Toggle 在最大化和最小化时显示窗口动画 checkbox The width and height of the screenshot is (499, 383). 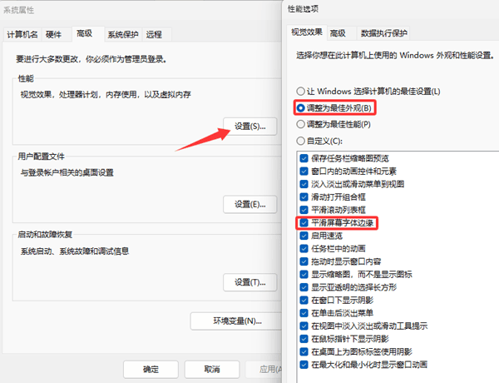coord(304,365)
